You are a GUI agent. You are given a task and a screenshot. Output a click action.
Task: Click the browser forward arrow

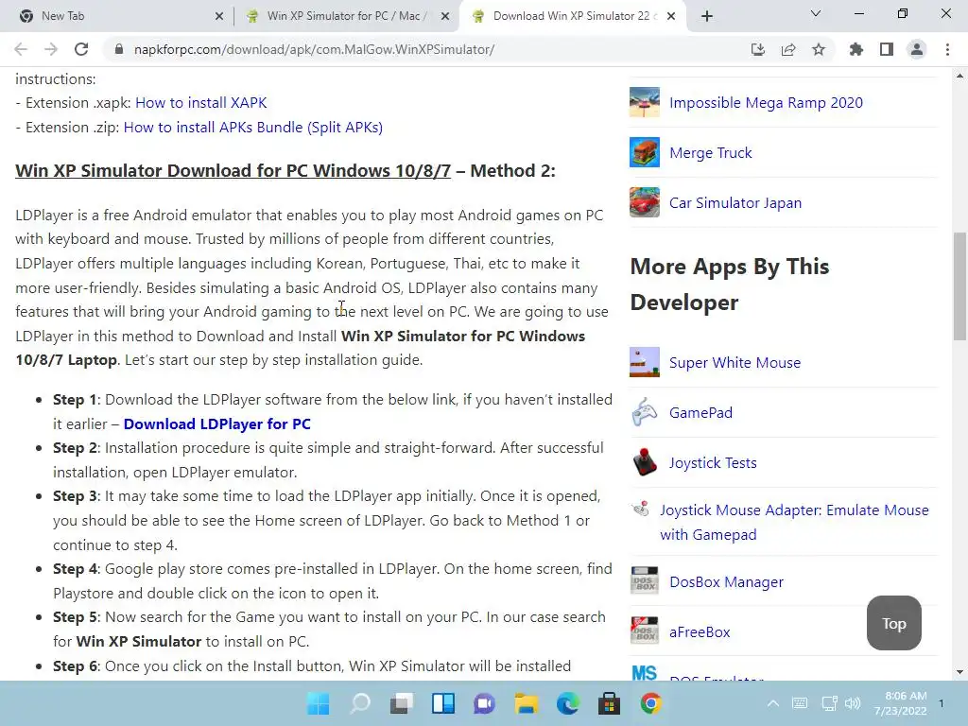[x=51, y=49]
